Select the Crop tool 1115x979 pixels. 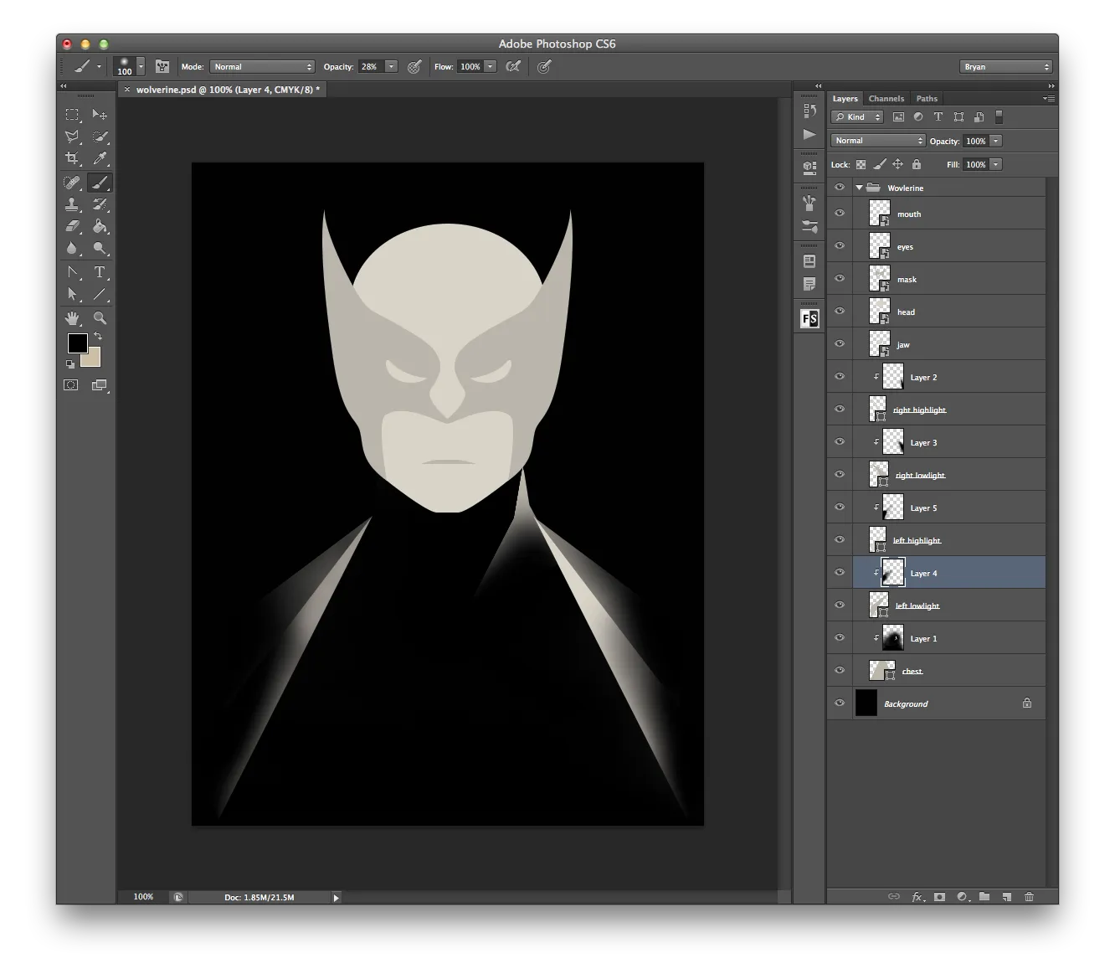[x=73, y=158]
